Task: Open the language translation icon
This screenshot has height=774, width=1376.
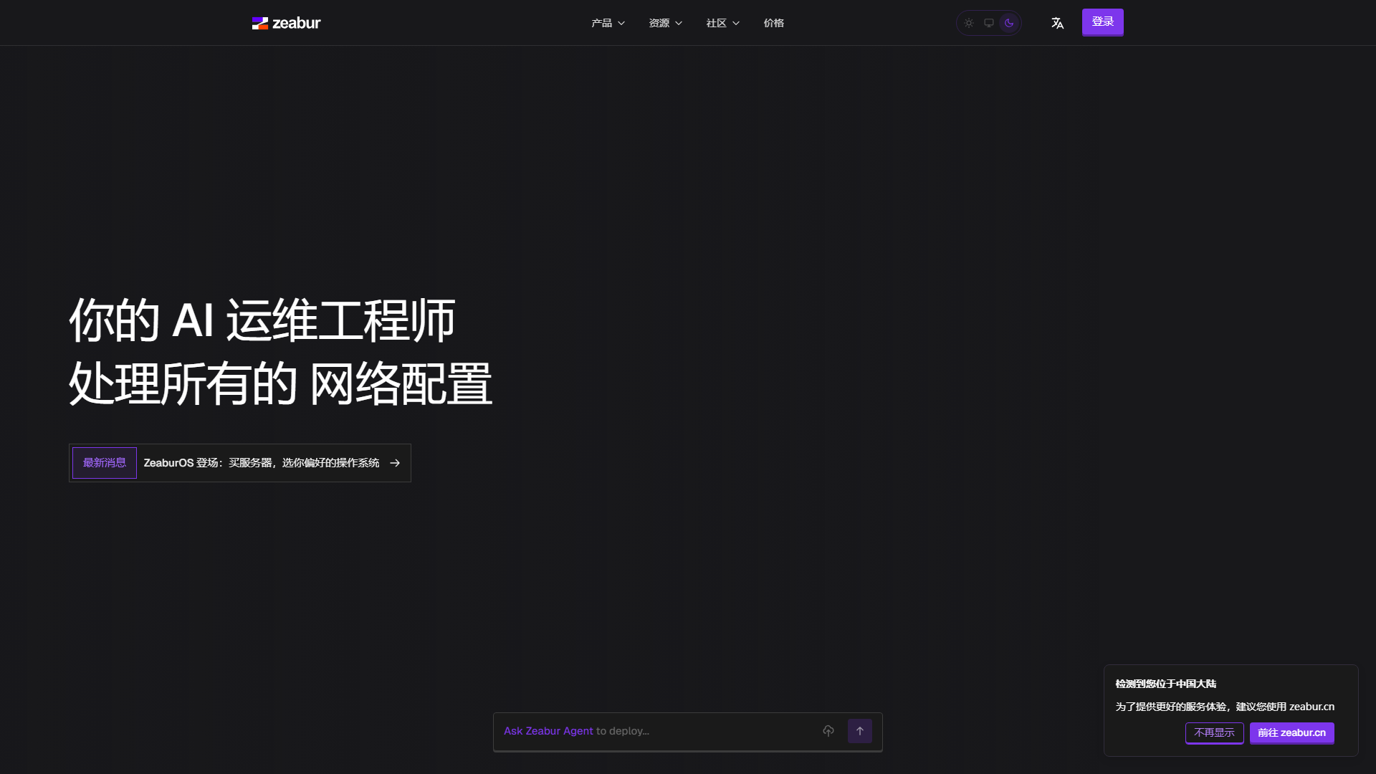Action: [x=1057, y=23]
